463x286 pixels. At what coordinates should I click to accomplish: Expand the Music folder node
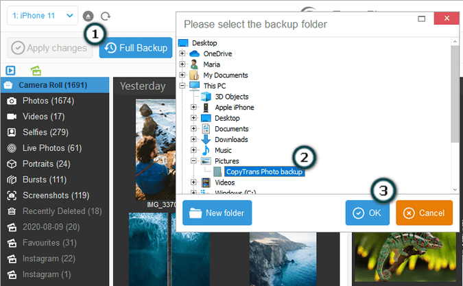(x=193, y=150)
